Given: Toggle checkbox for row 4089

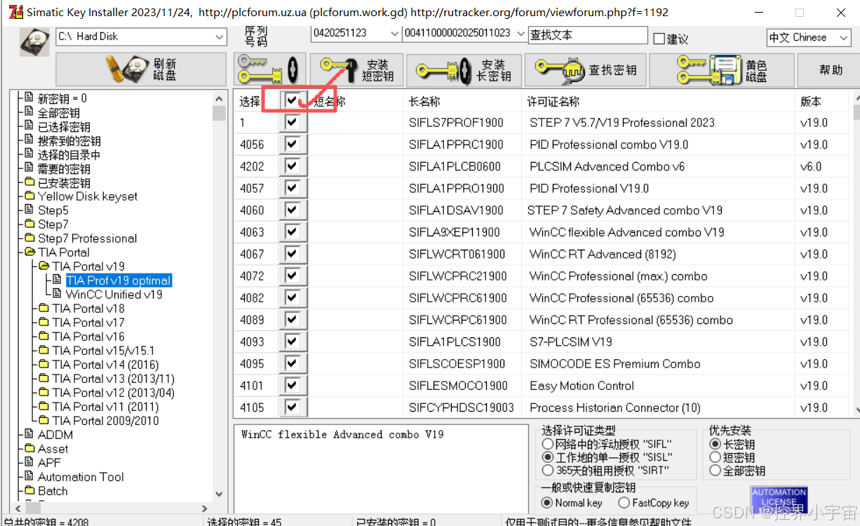Looking at the screenshot, I should pyautogui.click(x=293, y=319).
